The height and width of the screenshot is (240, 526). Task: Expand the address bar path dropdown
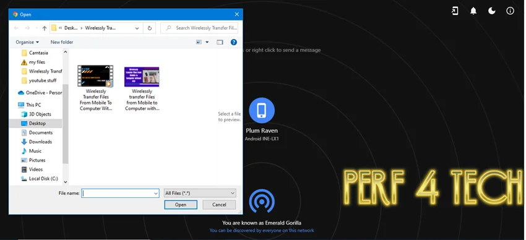137,28
